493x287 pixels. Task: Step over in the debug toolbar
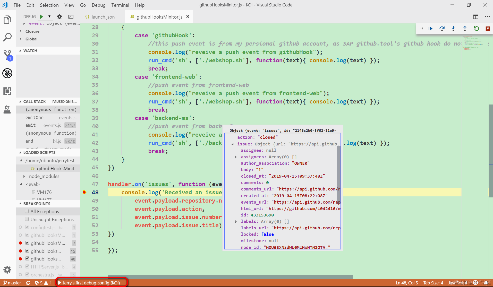pos(442,29)
